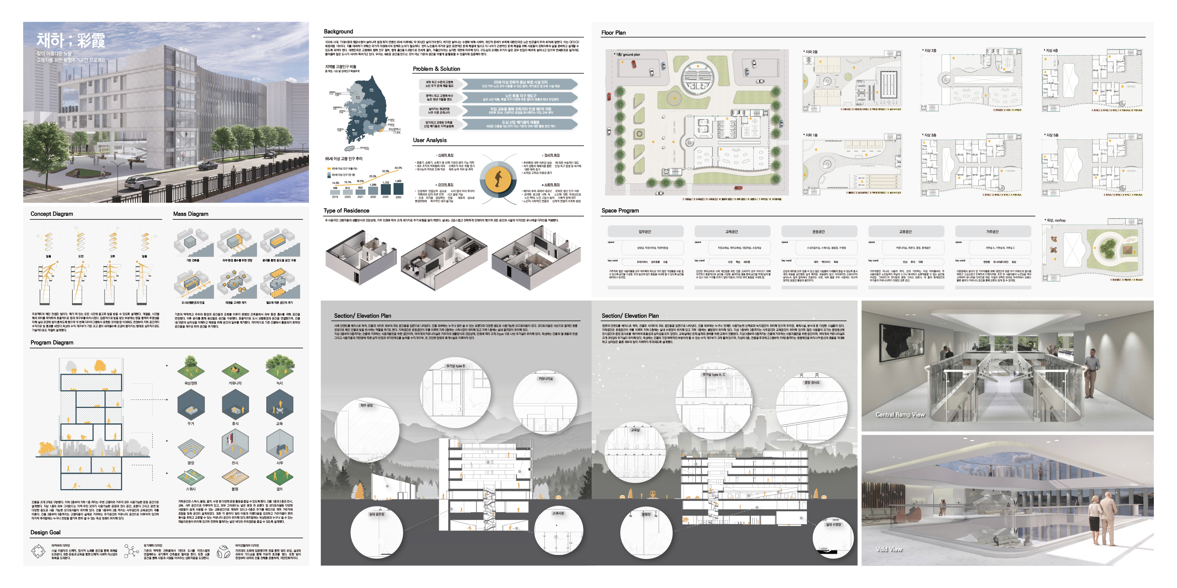Click the 바이오필리아 디자인 leaf cycle icon

[223, 552]
